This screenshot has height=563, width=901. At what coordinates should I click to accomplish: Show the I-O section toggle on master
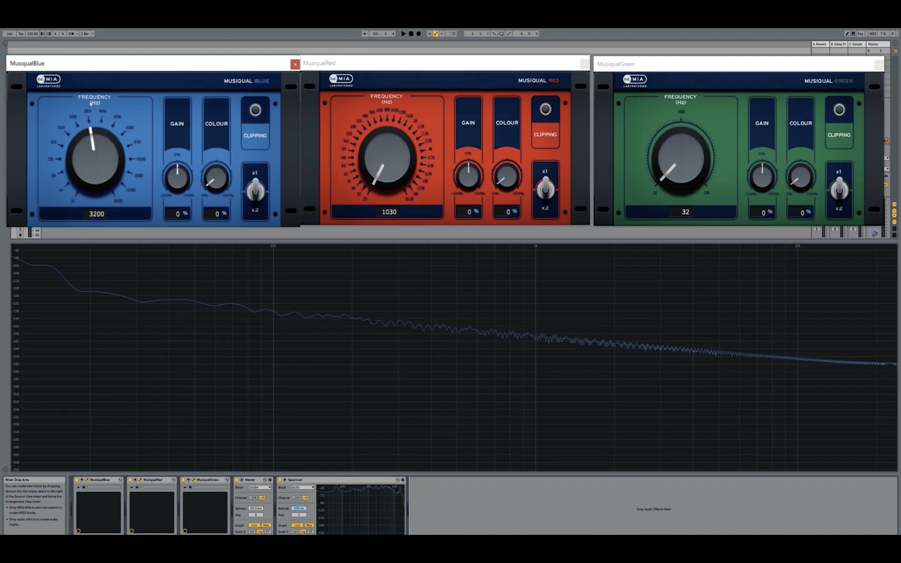point(894,204)
